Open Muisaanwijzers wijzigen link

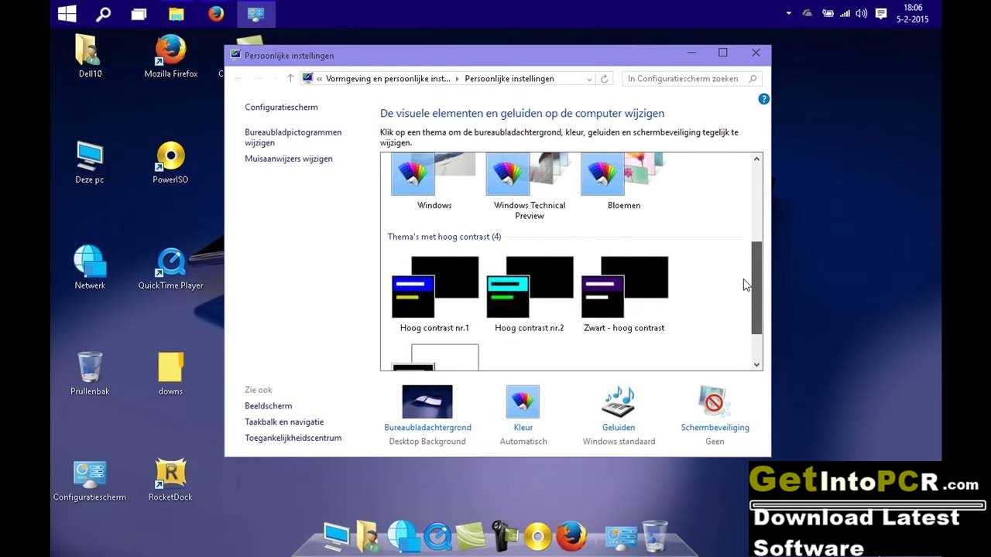point(289,159)
